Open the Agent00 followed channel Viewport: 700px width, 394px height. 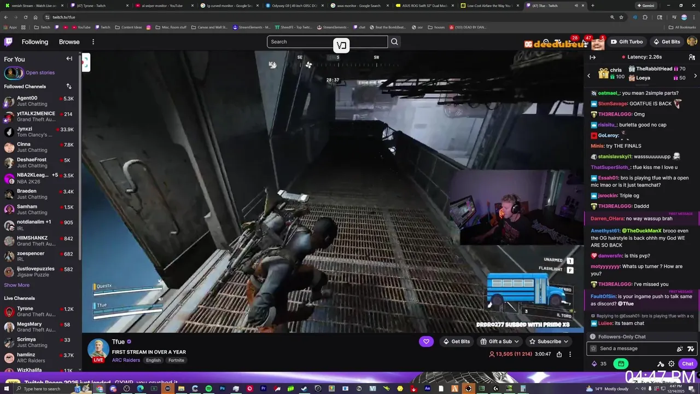pos(40,101)
